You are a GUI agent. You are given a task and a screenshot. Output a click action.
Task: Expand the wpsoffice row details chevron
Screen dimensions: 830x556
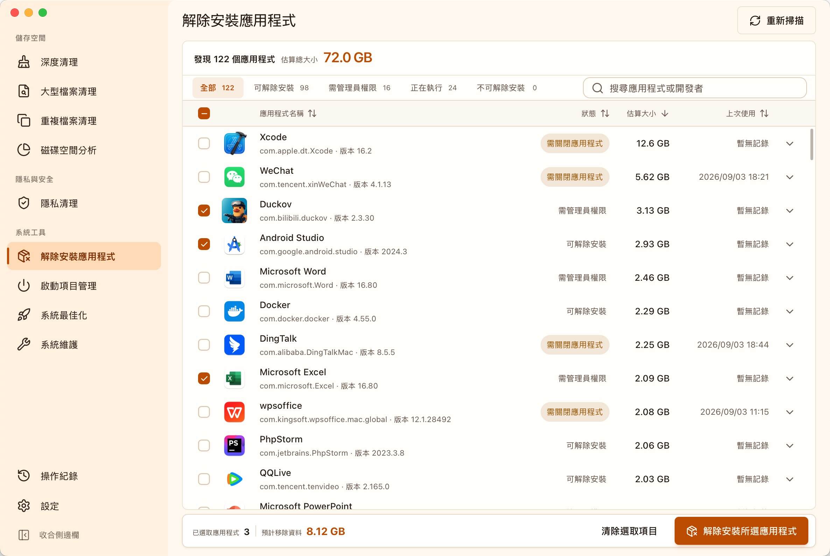[789, 412]
